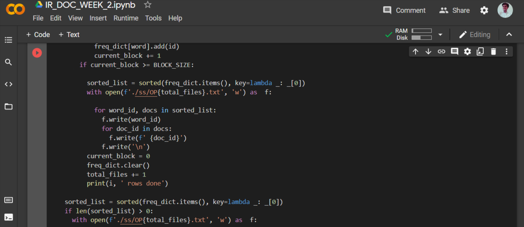Open a terminal from the sidebar
This screenshot has height=227, width=524.
tap(8, 217)
